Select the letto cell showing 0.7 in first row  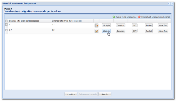click(72, 25)
